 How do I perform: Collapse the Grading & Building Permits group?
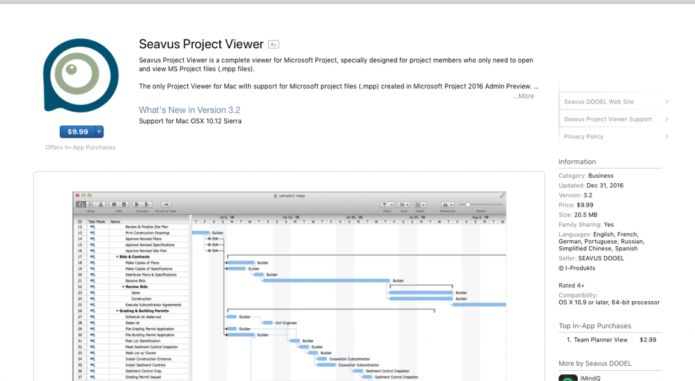117,311
